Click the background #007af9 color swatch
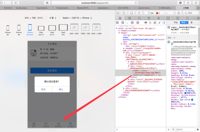The height and width of the screenshot is (132, 200). pos(185,93)
